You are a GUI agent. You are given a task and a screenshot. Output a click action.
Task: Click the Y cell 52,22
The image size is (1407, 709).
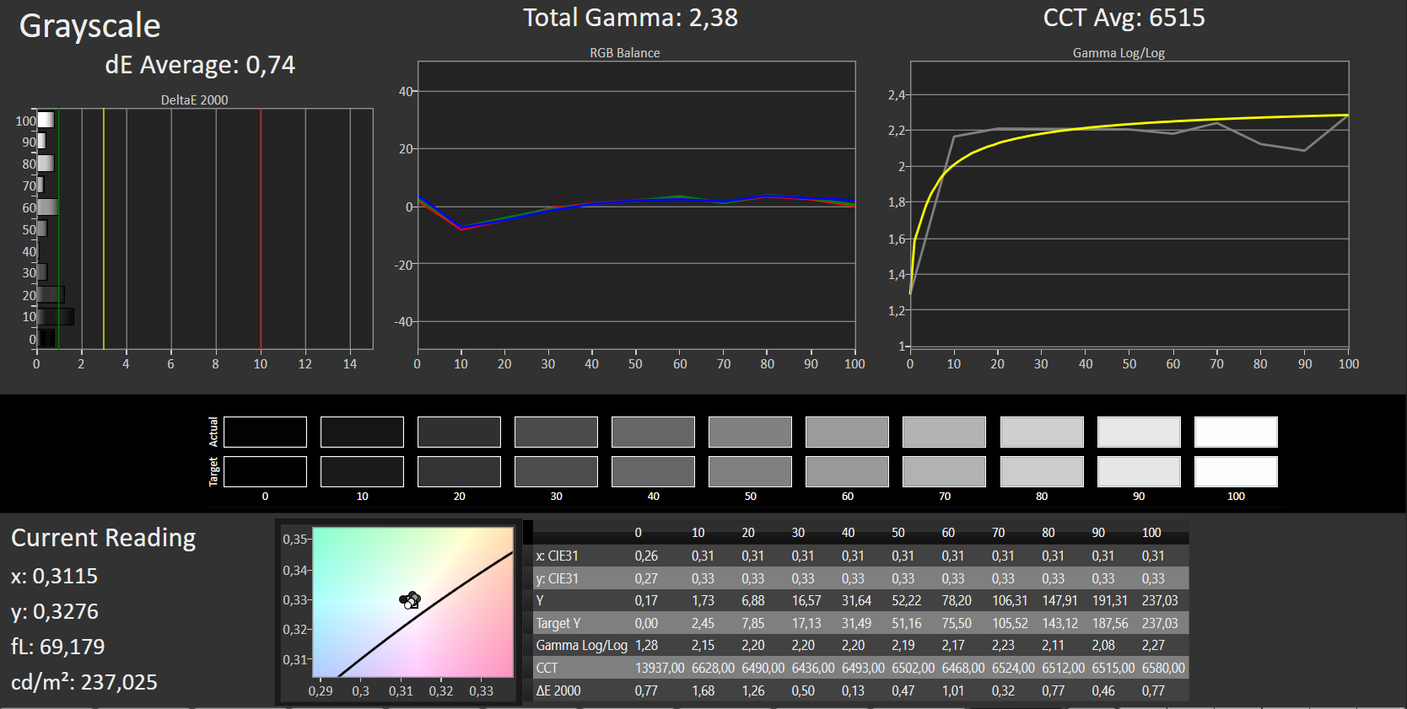tap(907, 600)
